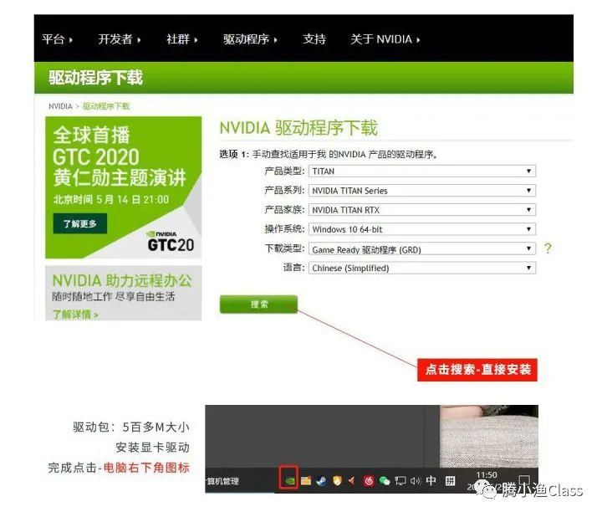Follow the 了解详情 link
Screen dimensions: 602x517
click(75, 315)
